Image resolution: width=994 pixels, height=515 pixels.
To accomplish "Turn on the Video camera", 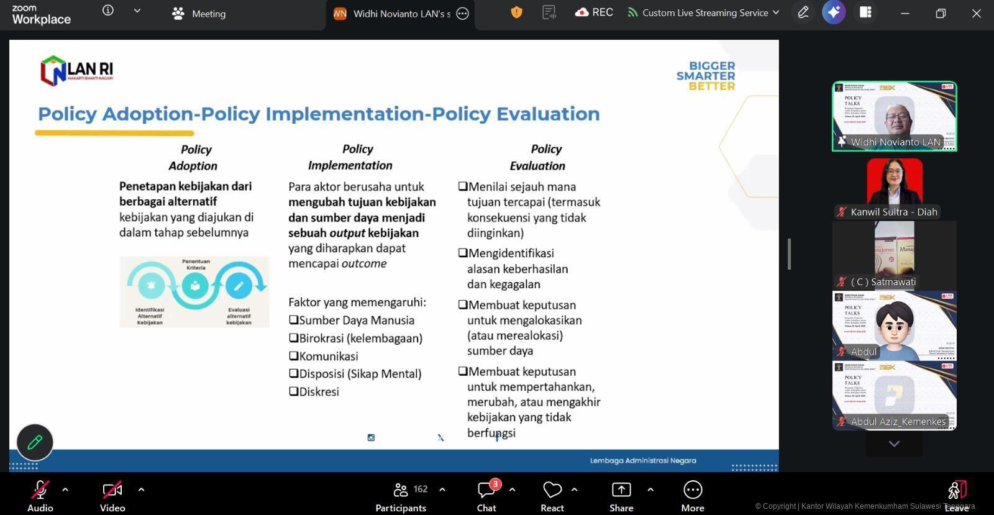I will pyautogui.click(x=112, y=496).
